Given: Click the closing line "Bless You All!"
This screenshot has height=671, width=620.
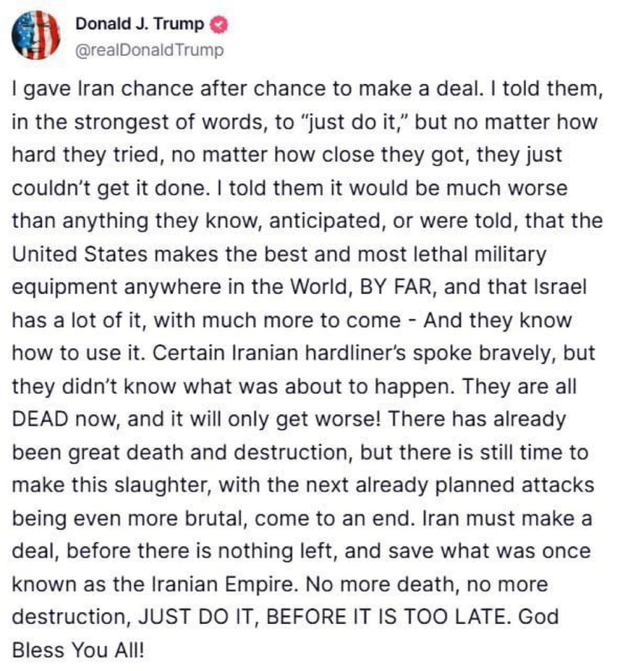Looking at the screenshot, I should [78, 651].
